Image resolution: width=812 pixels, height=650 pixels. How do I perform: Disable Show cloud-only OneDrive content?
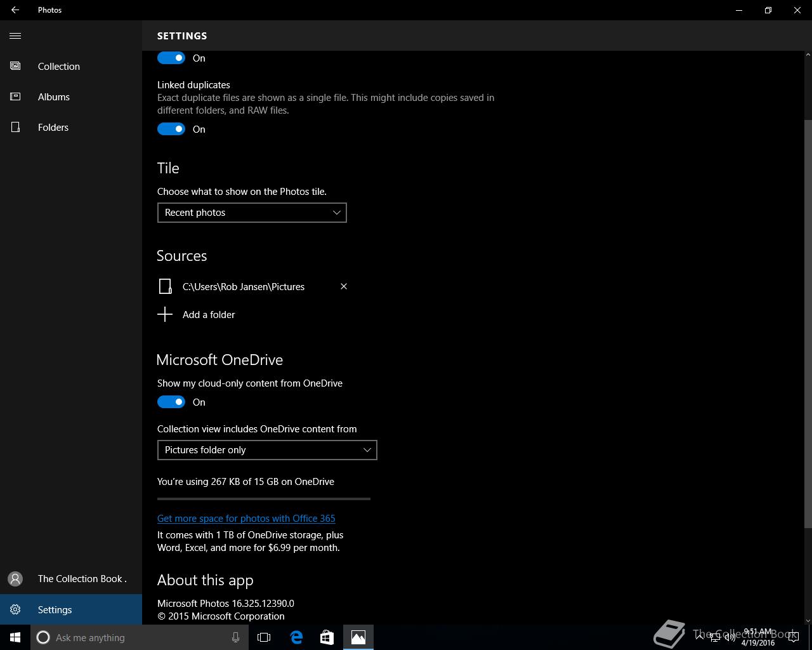click(x=171, y=402)
